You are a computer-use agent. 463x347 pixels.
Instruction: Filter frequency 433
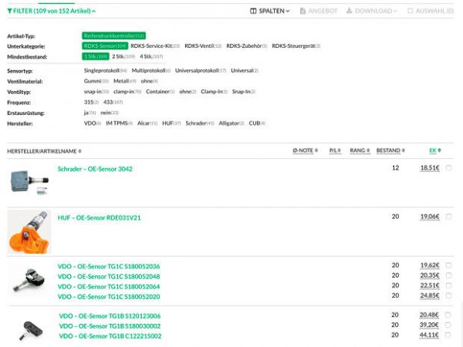coord(113,102)
